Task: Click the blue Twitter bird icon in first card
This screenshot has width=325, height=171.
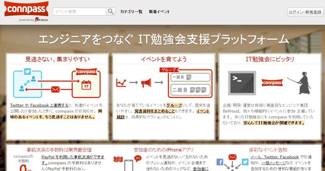Action: coord(27,72)
